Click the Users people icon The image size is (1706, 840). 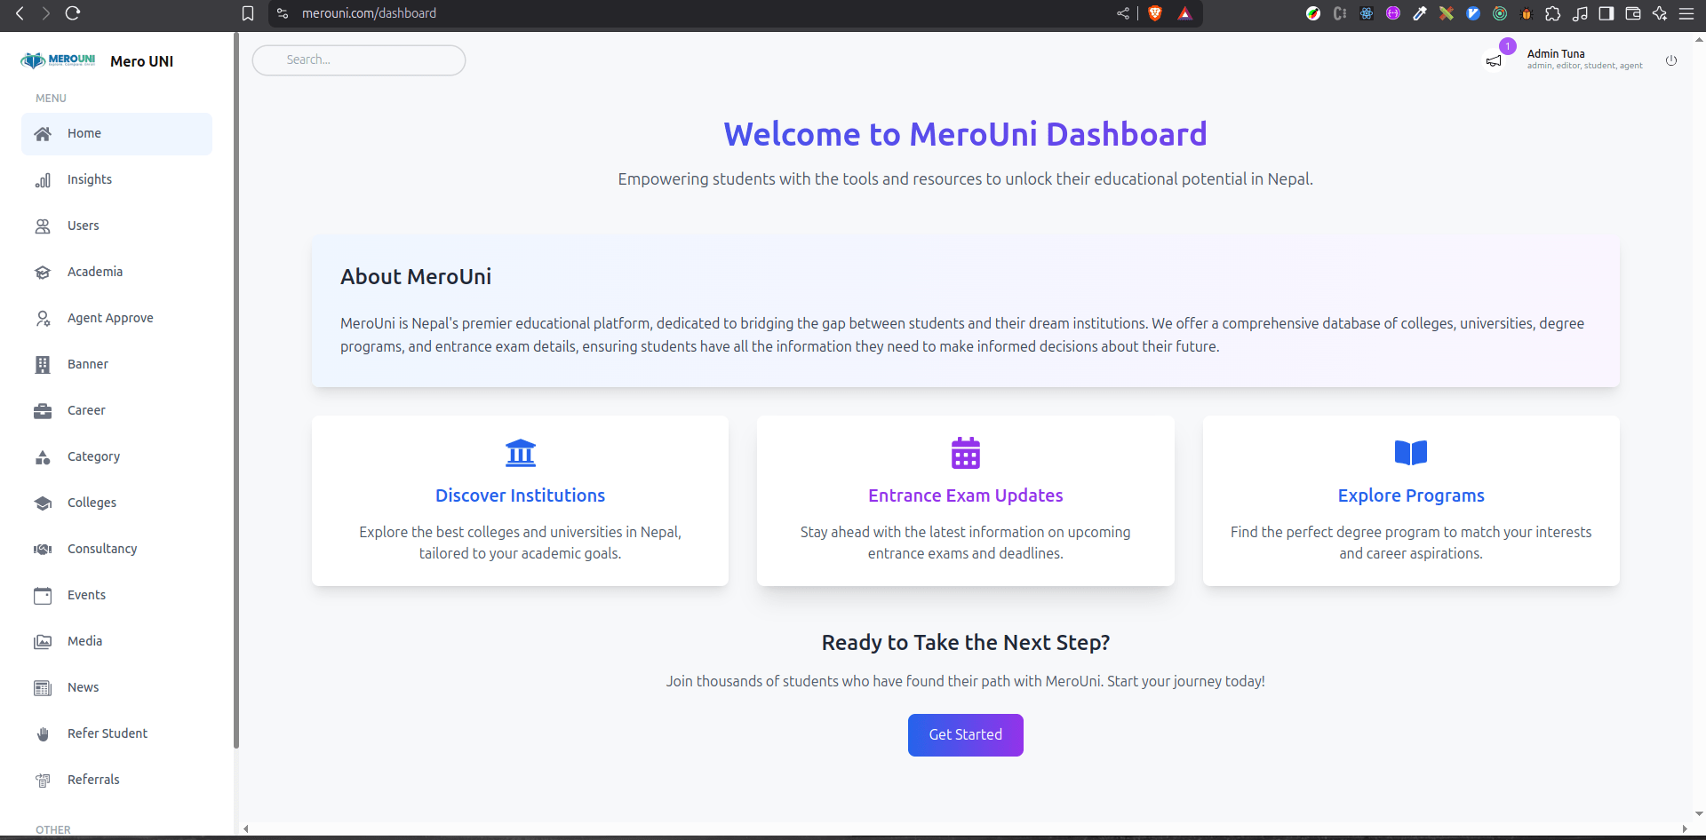click(42, 226)
